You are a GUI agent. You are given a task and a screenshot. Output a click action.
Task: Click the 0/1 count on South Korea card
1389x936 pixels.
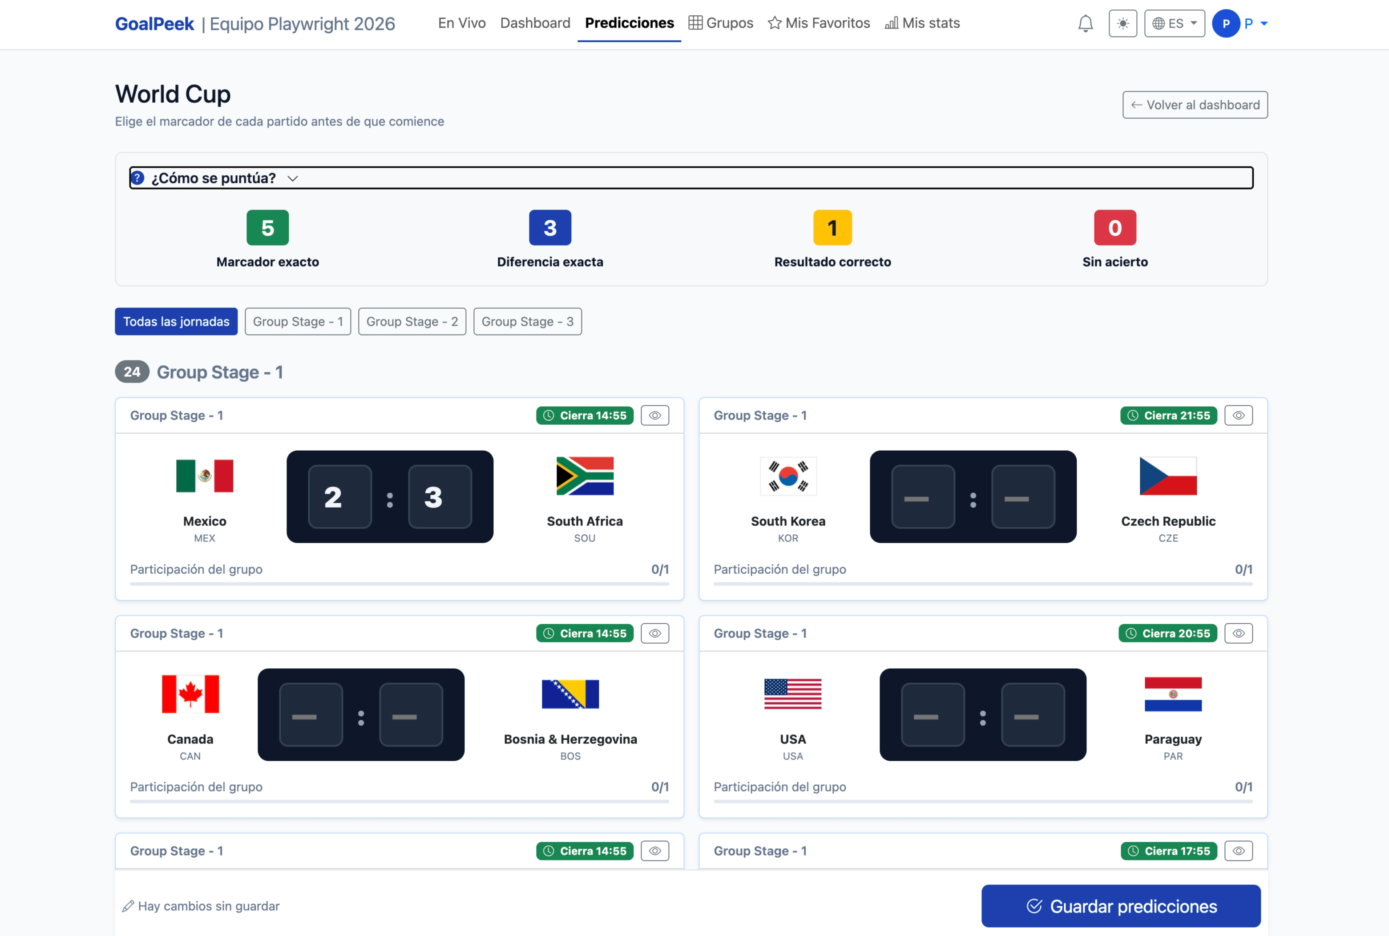coord(1244,569)
